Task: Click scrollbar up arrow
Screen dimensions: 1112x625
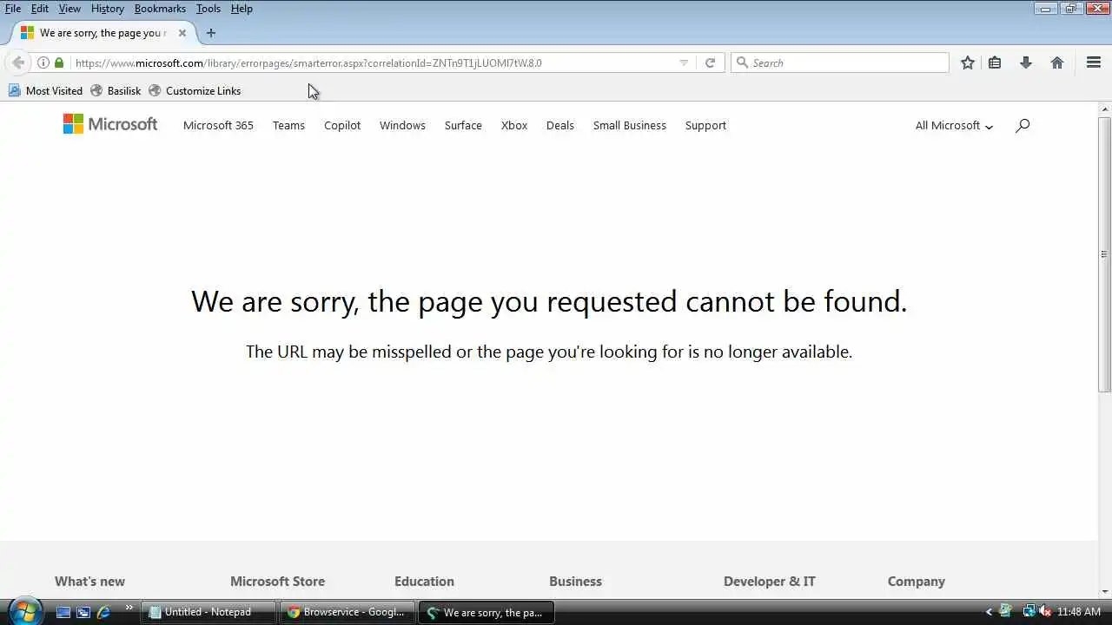Action: pyautogui.click(x=1105, y=109)
